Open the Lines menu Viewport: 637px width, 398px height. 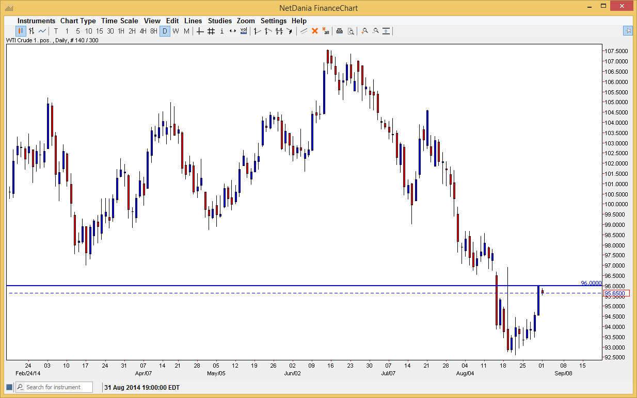click(193, 21)
